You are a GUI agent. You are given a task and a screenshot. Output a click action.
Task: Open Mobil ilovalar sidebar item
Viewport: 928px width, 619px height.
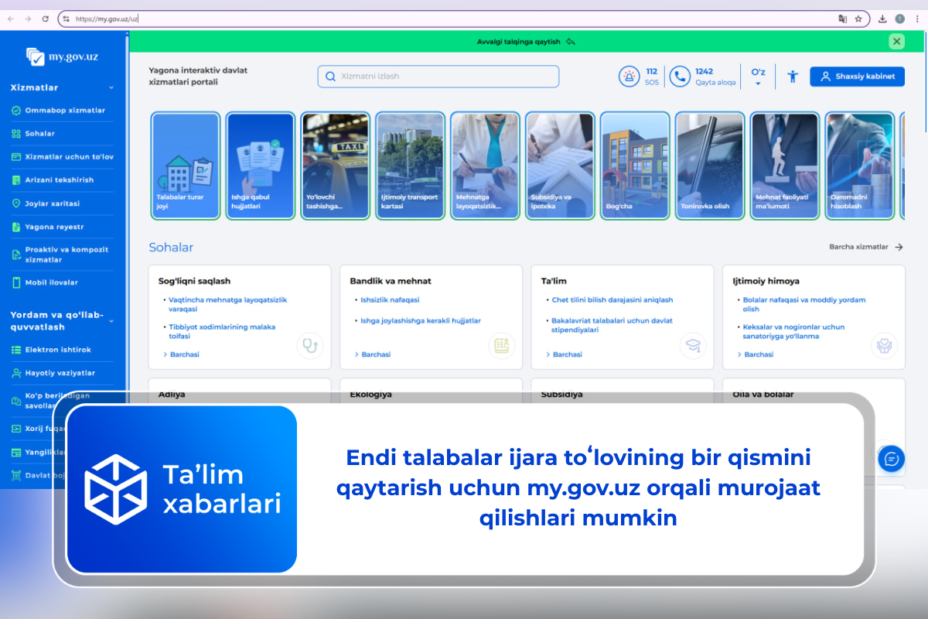pyautogui.click(x=45, y=282)
